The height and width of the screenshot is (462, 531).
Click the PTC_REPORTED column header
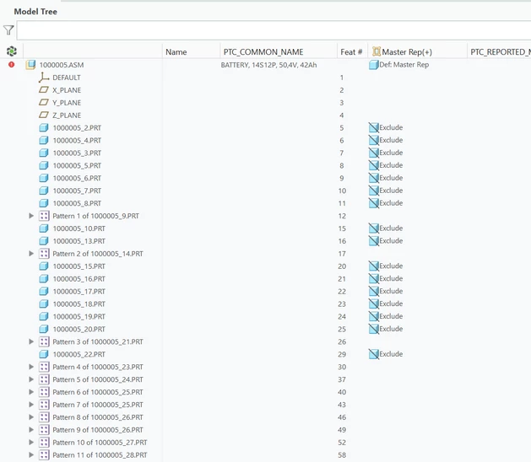coord(501,51)
